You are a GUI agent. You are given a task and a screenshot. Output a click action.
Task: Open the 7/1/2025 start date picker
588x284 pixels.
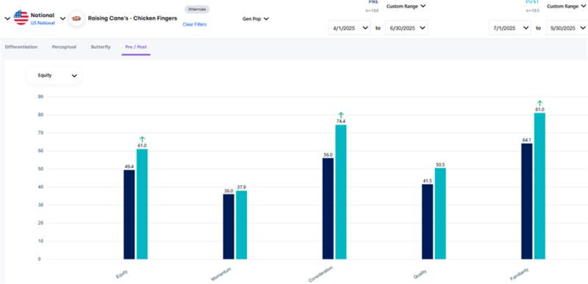tap(510, 27)
